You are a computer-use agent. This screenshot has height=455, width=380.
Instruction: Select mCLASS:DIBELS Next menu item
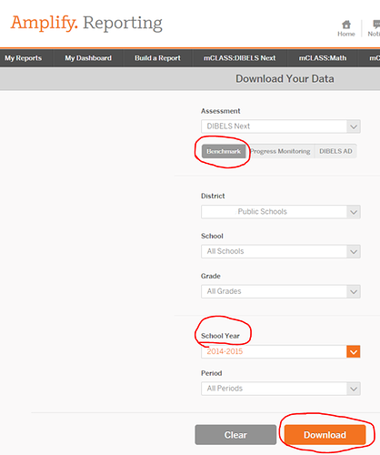(x=240, y=58)
